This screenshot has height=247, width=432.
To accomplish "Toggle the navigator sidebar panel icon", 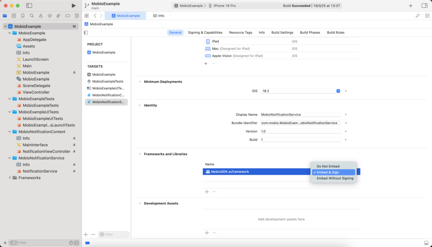I will coord(29,5).
